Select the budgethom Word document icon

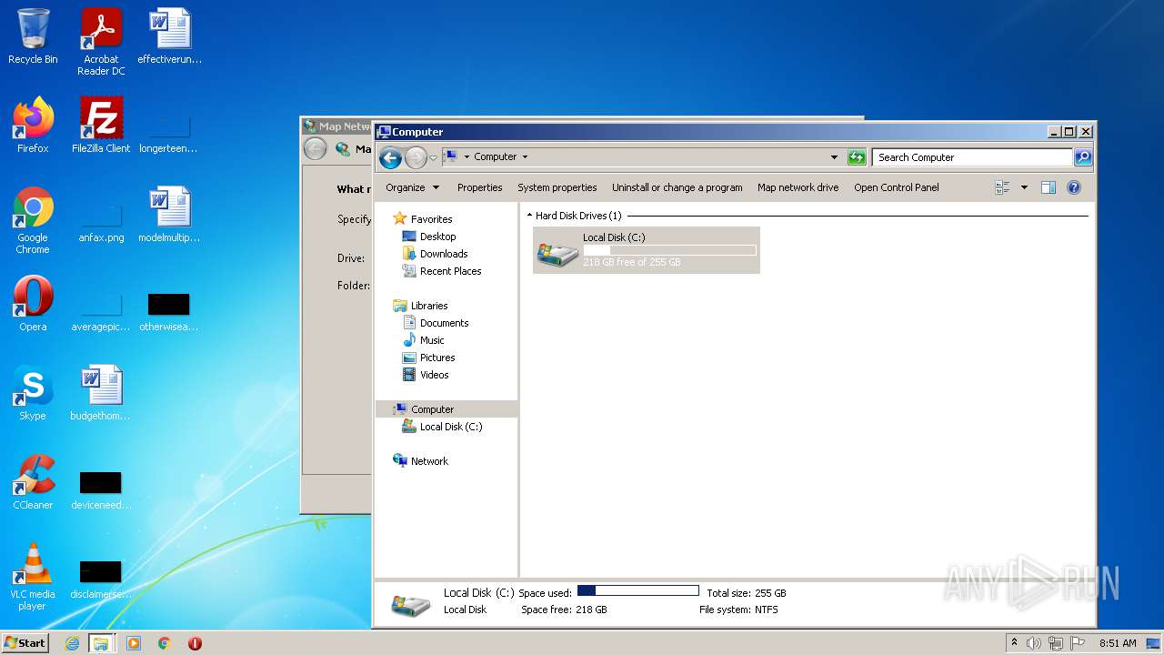click(x=101, y=393)
